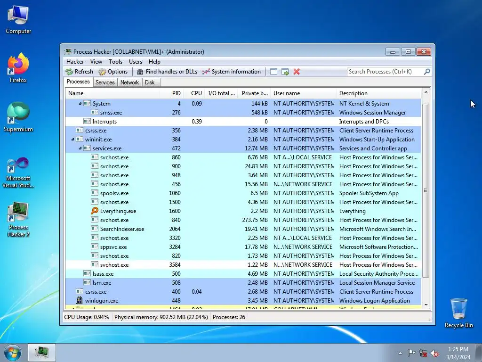
Task: Click the find window toolbar icon
Action: 273,72
